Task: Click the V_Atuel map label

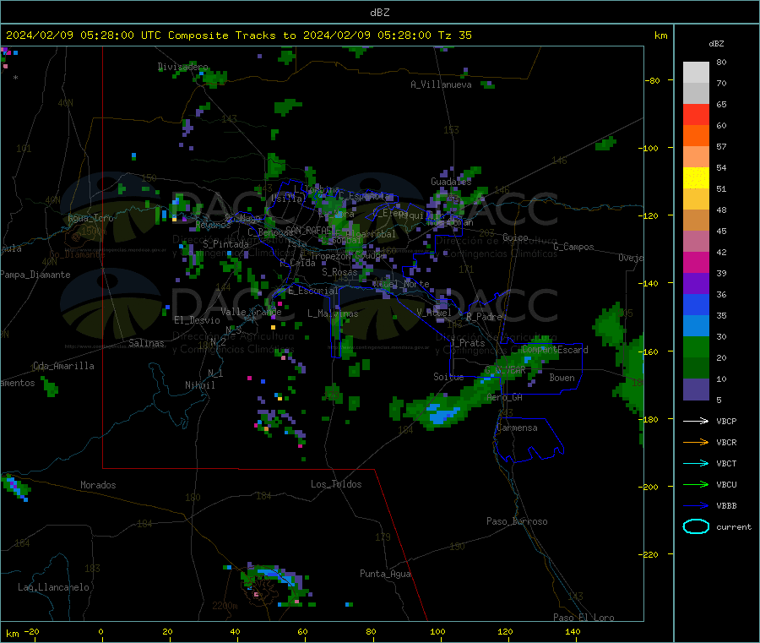Action: [434, 313]
